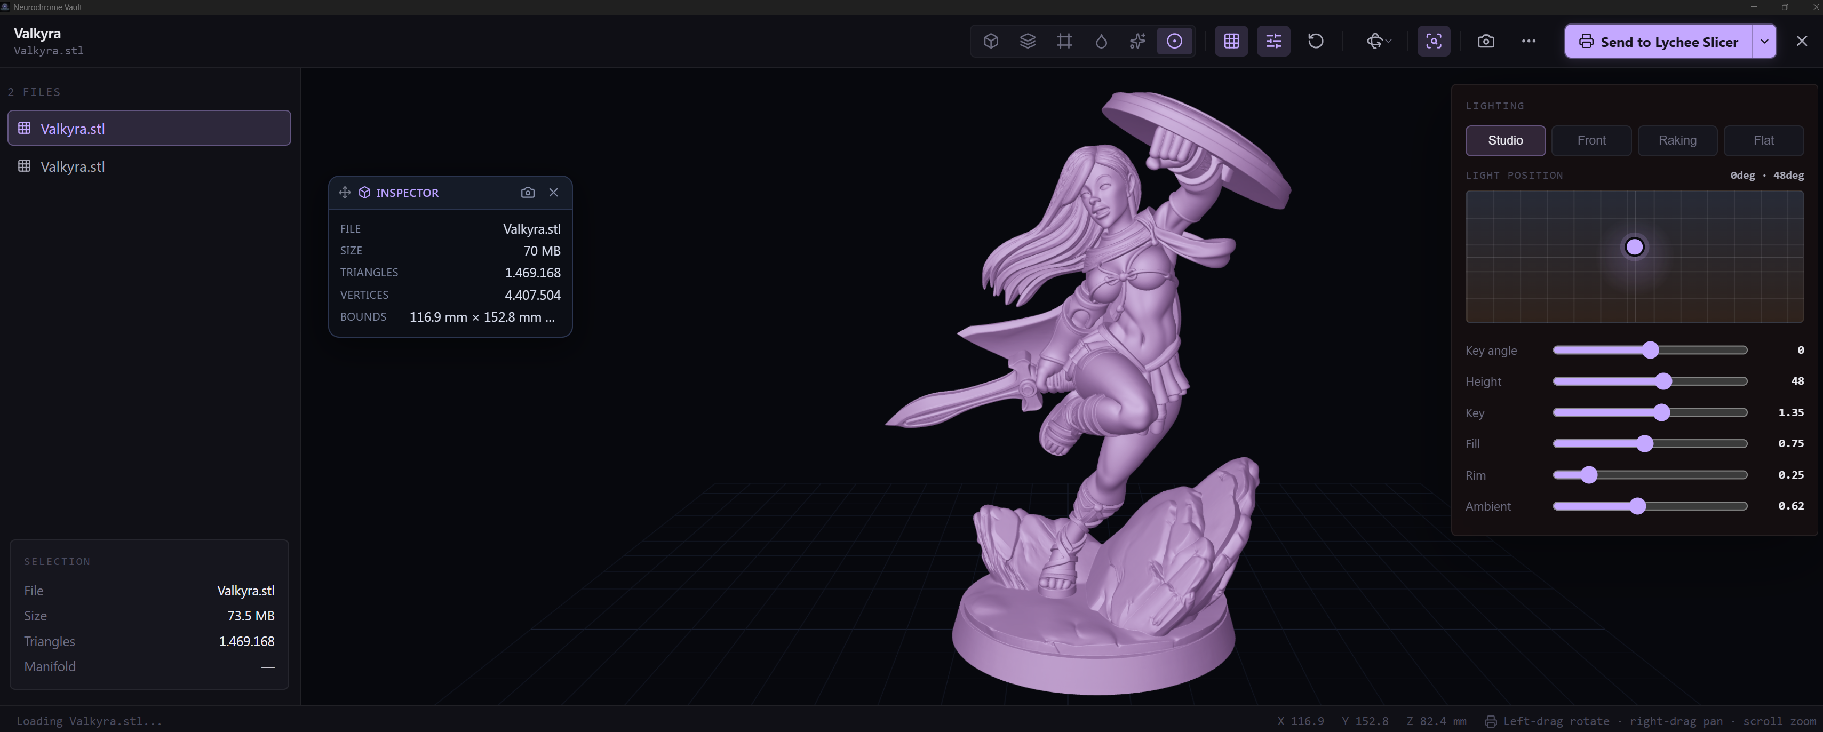Click the Rim slider handle
This screenshot has width=1823, height=732.
(1589, 474)
